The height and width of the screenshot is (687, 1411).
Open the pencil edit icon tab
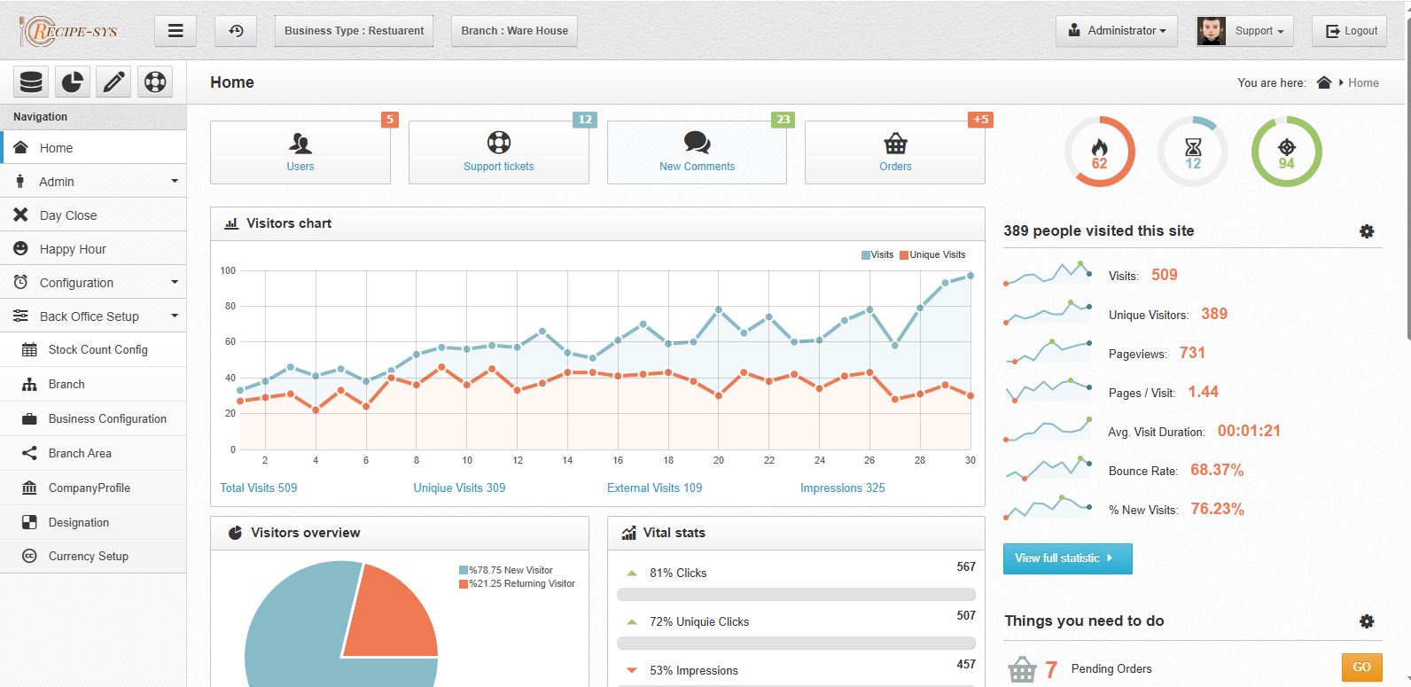click(113, 82)
